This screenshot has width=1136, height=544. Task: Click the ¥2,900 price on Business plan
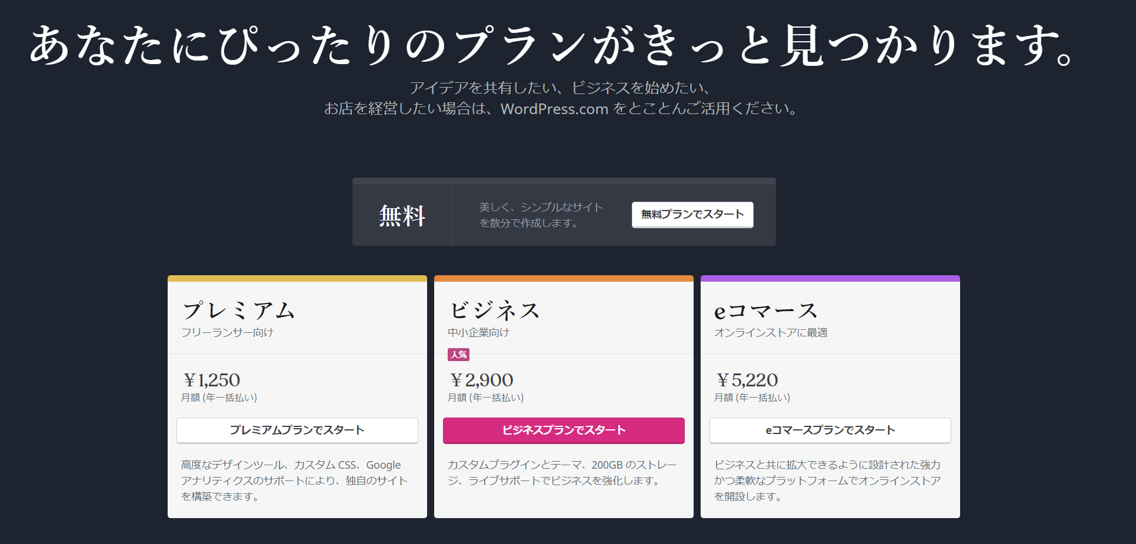(481, 379)
